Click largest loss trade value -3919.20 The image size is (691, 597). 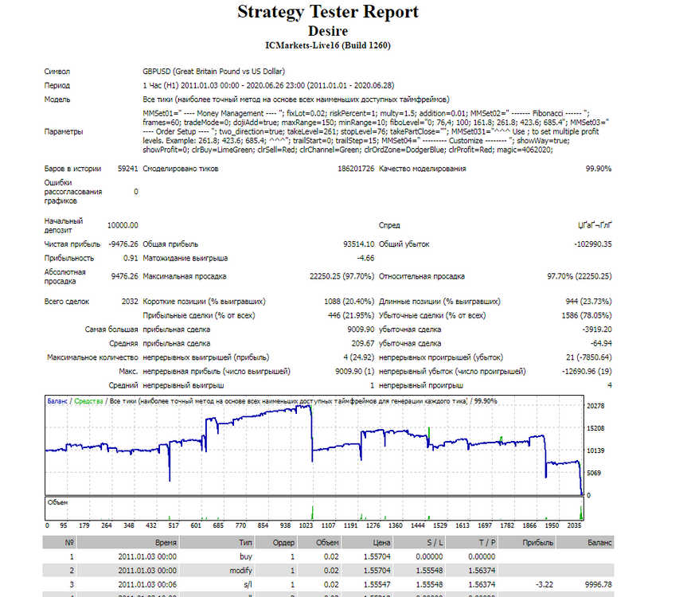coord(597,330)
